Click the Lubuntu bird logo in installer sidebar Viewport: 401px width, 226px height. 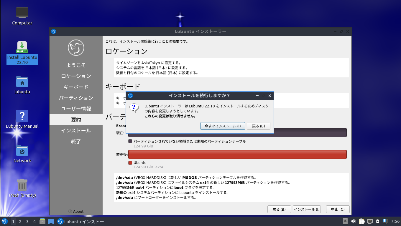coord(76,47)
